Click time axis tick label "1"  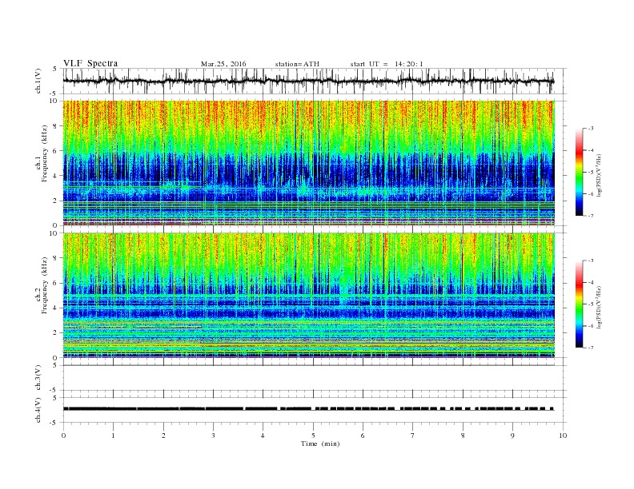pos(113,435)
